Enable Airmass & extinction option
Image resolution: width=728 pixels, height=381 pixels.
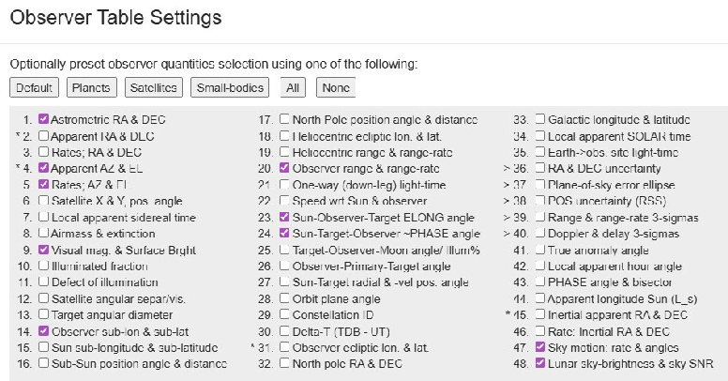pyautogui.click(x=43, y=233)
